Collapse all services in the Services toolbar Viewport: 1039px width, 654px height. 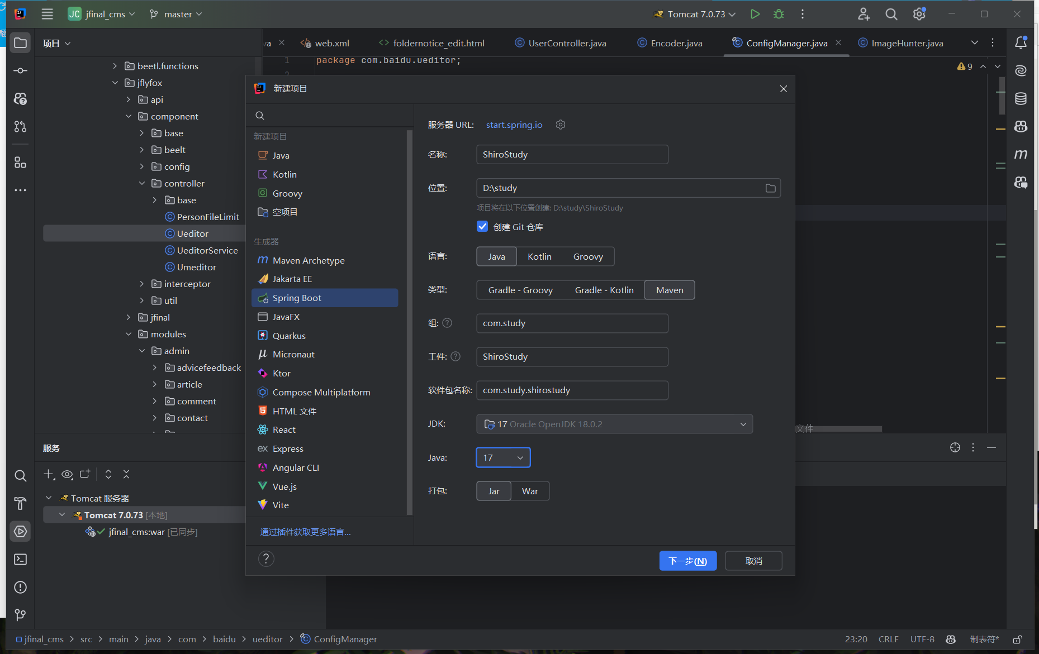point(126,474)
